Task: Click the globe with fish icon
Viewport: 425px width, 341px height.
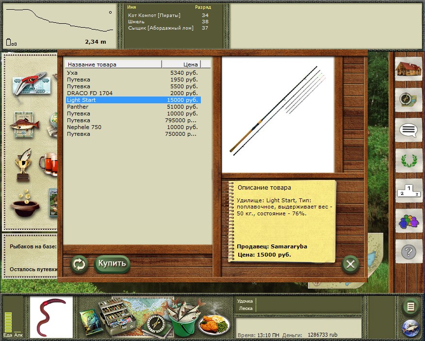Action: (410, 327)
